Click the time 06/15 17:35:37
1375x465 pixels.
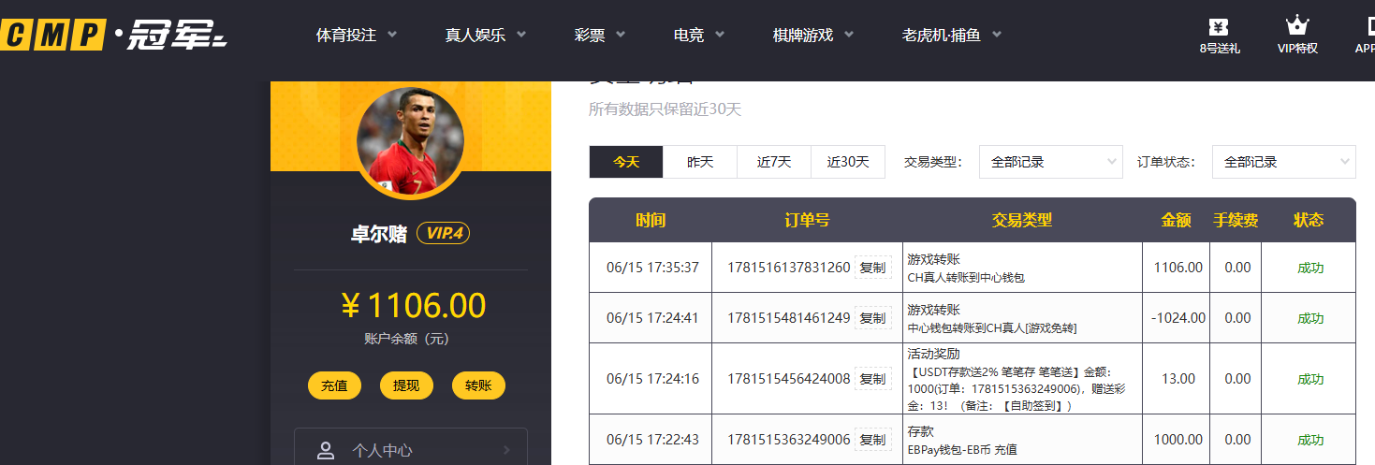(x=652, y=268)
